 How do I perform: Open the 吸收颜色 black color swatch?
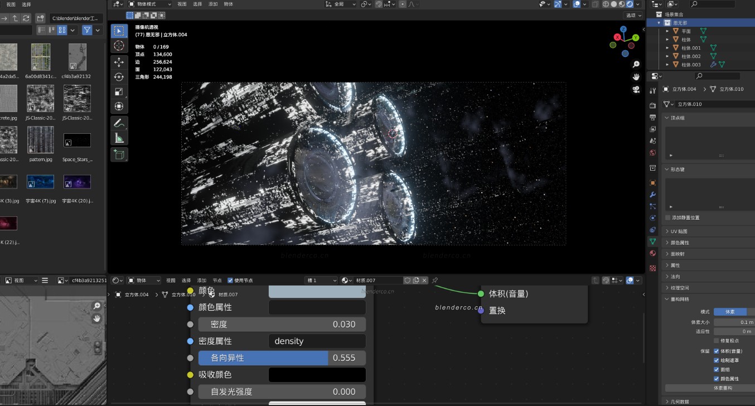(317, 375)
